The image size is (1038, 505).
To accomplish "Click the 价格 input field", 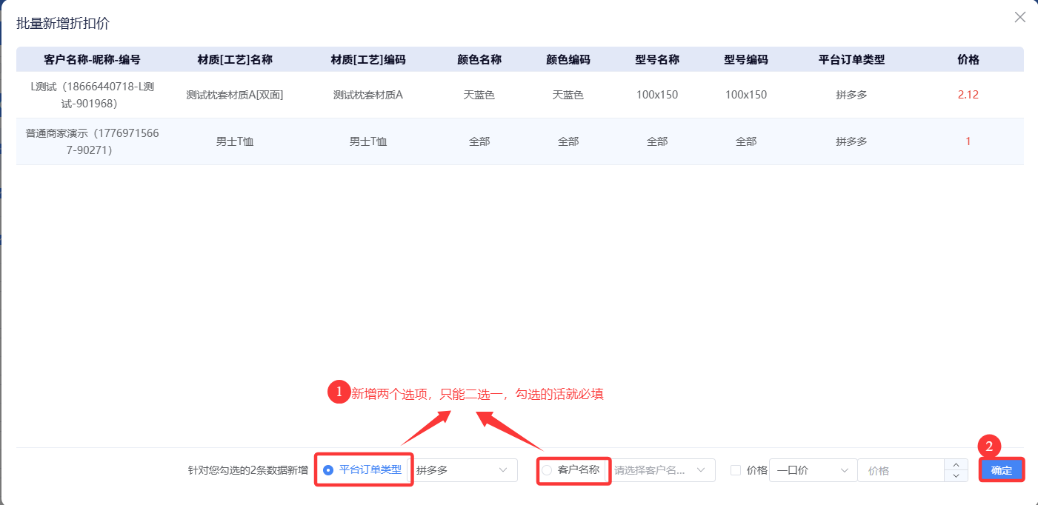I will point(902,470).
